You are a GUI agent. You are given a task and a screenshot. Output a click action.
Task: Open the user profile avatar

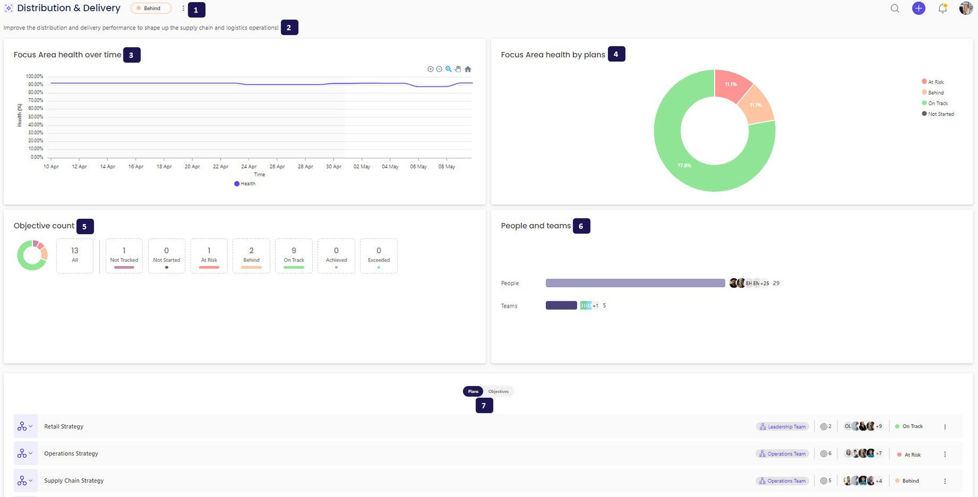(x=966, y=8)
